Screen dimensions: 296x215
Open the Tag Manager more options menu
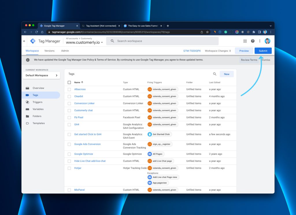pyautogui.click(x=260, y=41)
